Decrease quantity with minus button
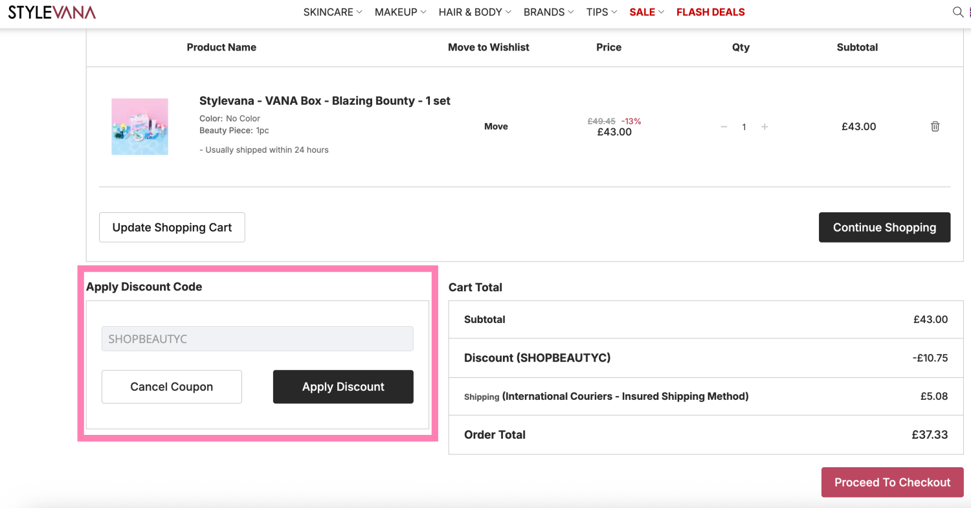971x508 pixels. (x=724, y=127)
